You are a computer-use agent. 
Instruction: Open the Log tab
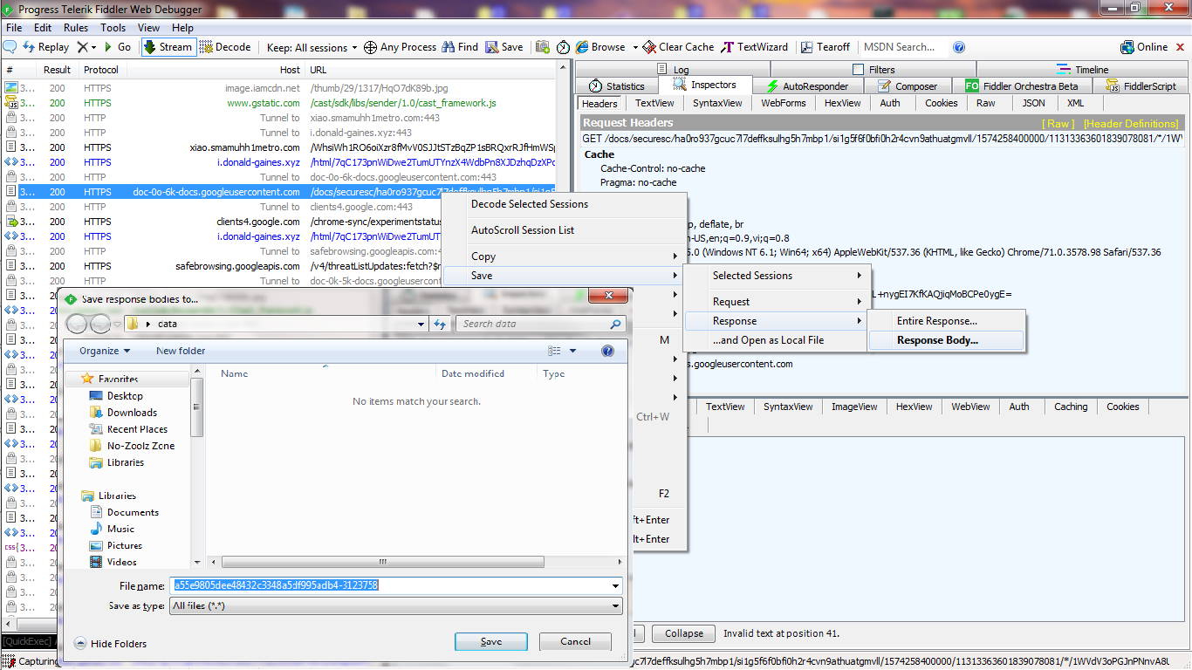(672, 70)
